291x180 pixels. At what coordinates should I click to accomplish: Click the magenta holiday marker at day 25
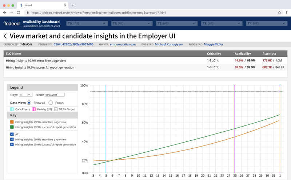tap(235, 129)
